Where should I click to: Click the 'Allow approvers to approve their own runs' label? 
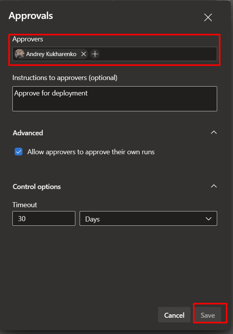(x=91, y=152)
